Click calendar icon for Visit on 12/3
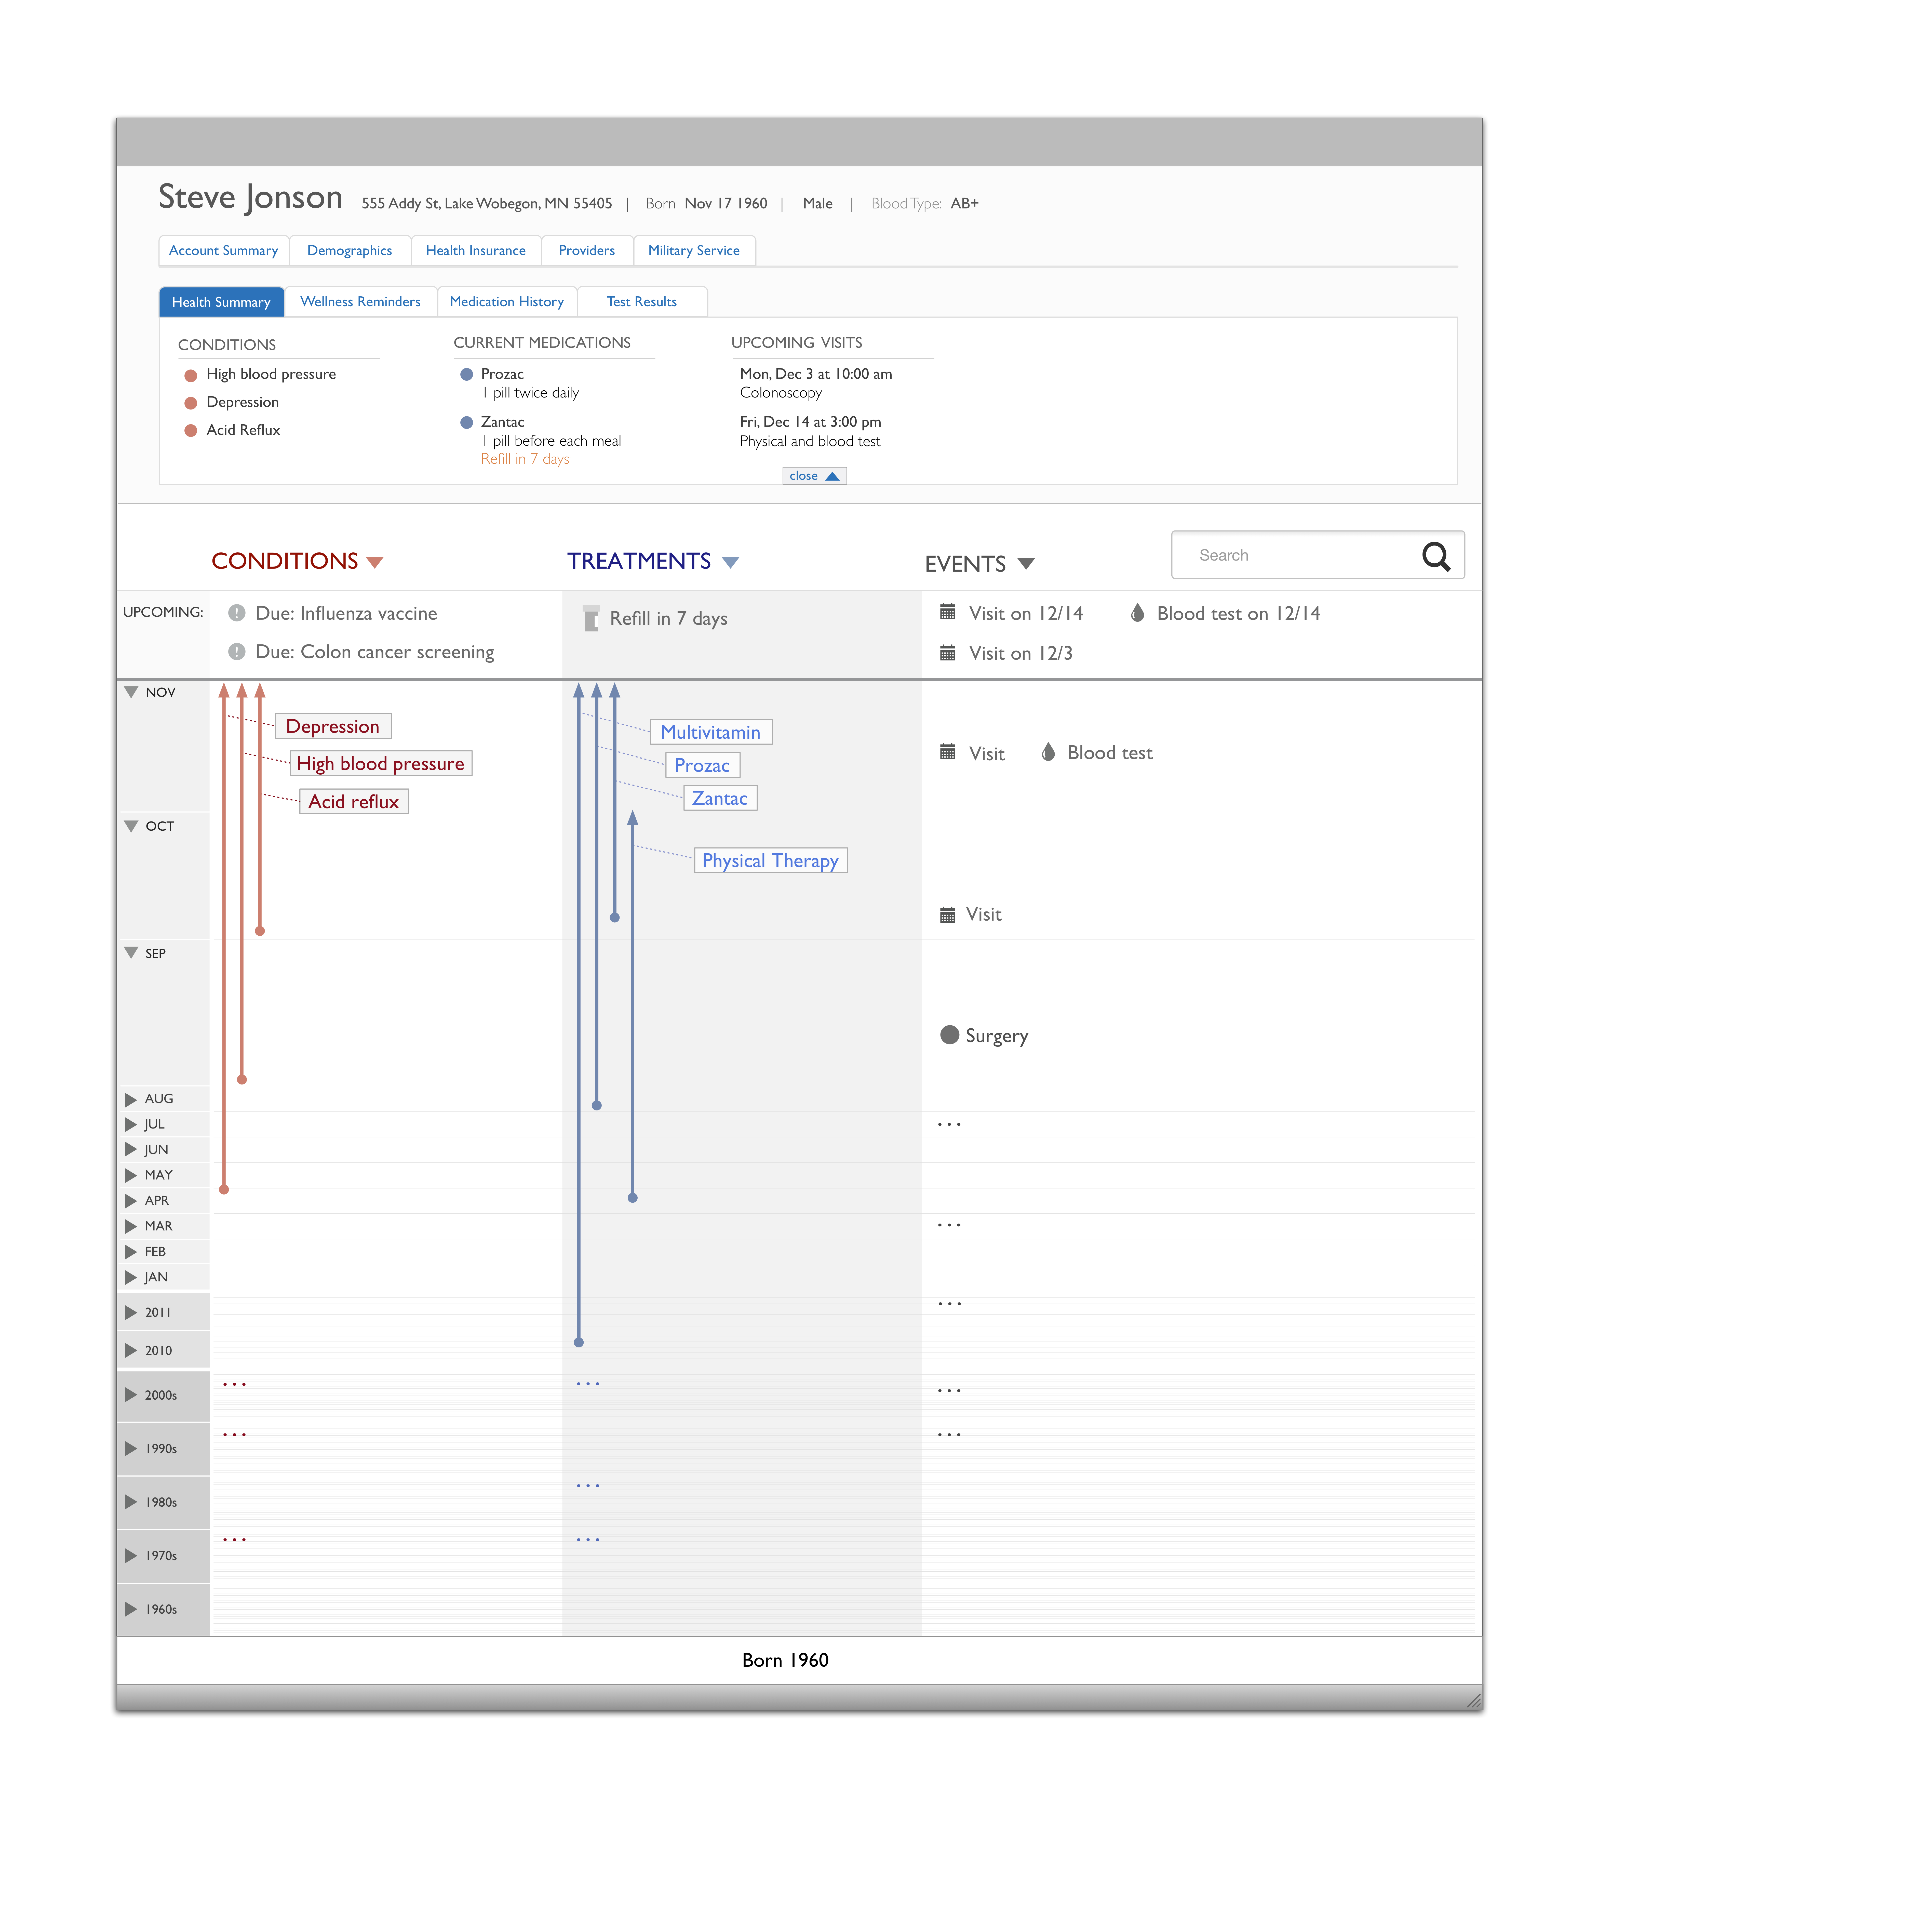 click(947, 653)
